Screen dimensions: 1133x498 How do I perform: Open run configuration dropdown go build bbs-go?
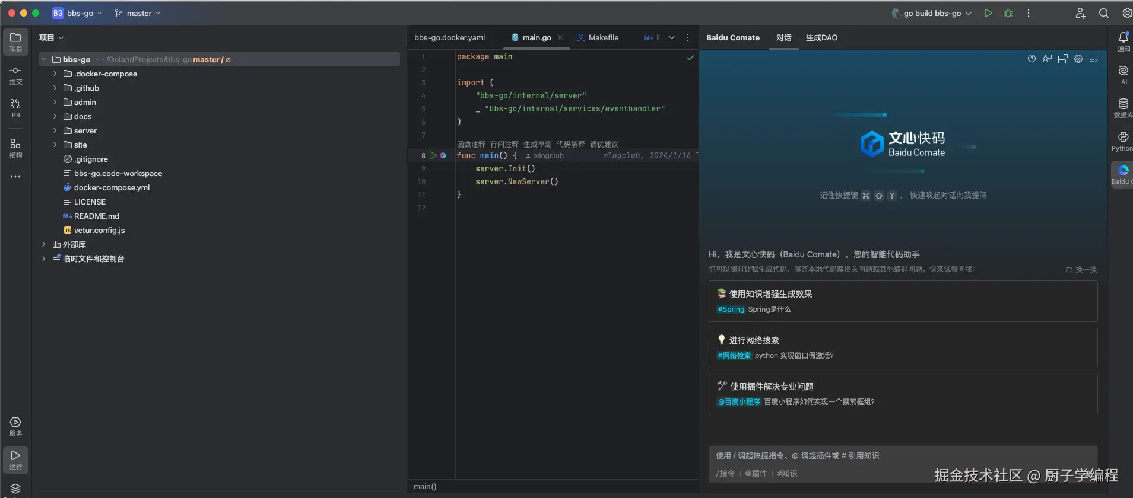click(932, 13)
